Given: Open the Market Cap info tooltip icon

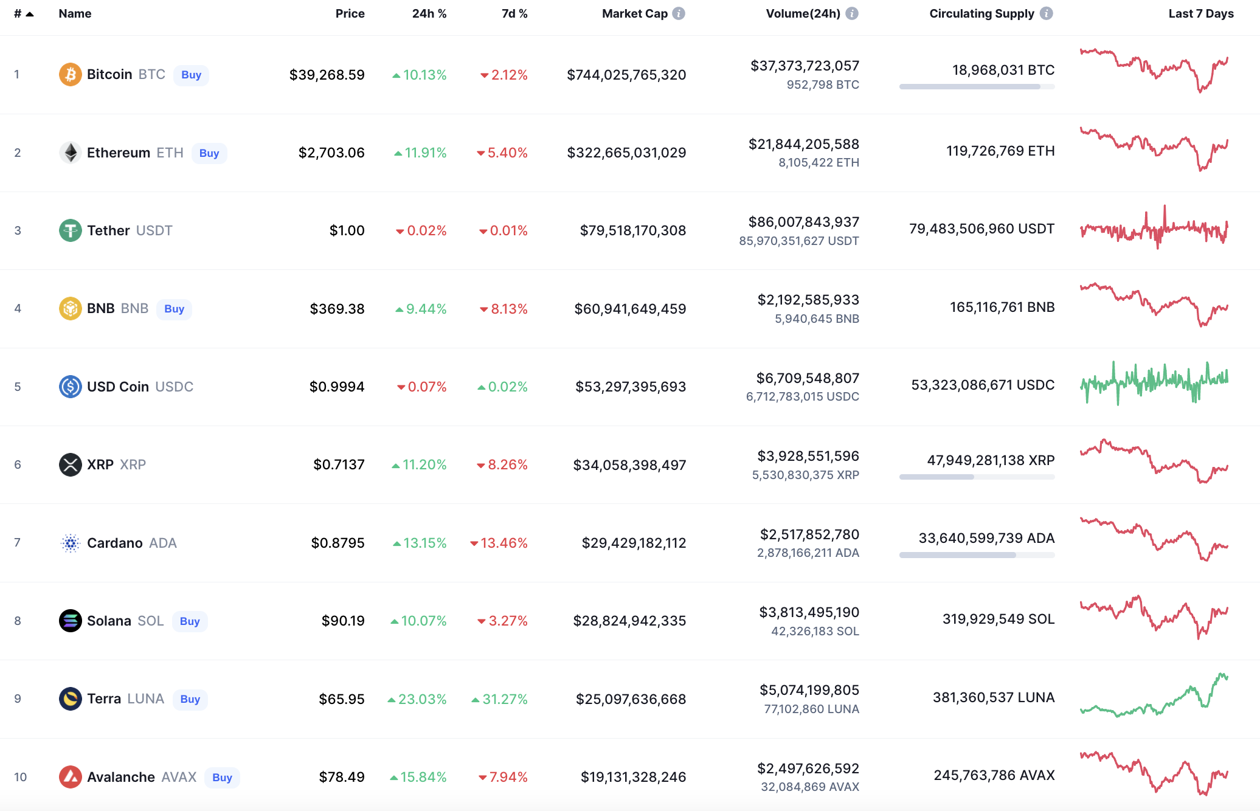Looking at the screenshot, I should 679,13.
